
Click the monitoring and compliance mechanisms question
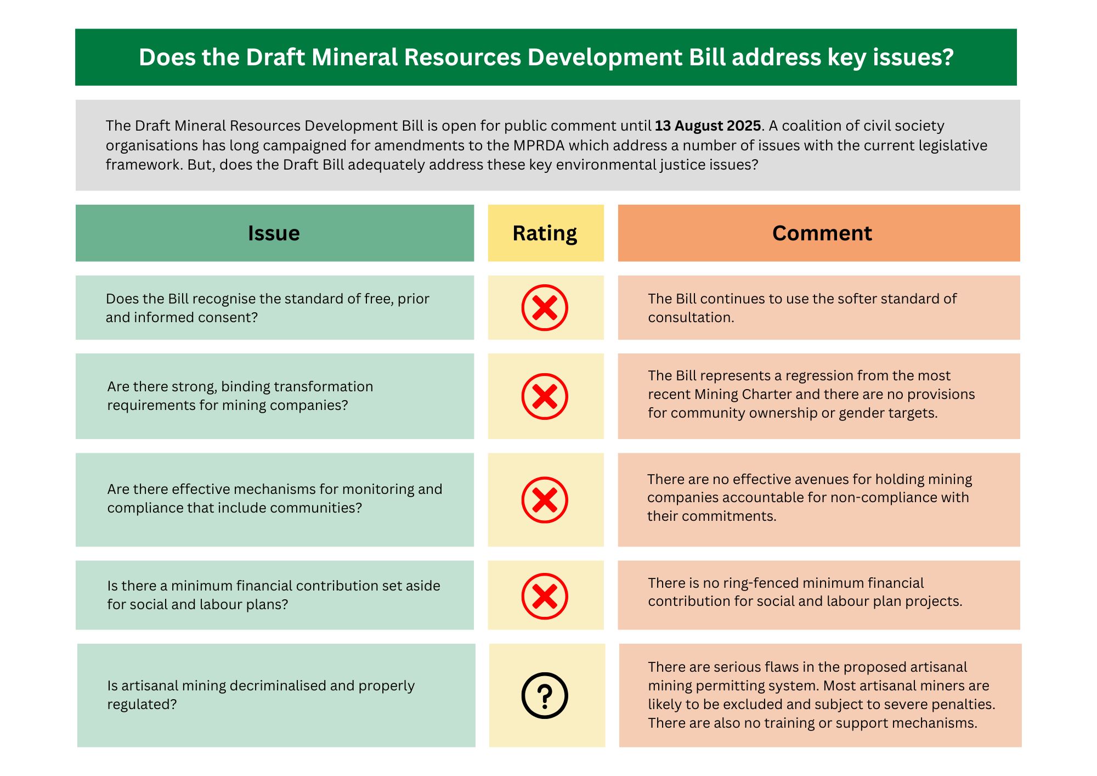point(274,498)
